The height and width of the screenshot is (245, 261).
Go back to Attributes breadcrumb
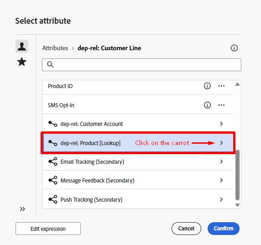pos(55,48)
